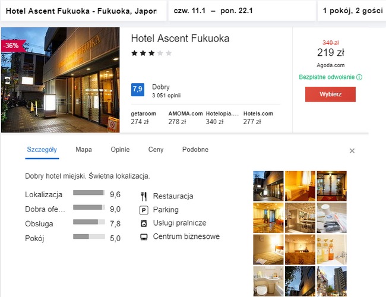386x297 pixels.
Task: Click the Restauracja fork and knife icon
Action: 143,196
